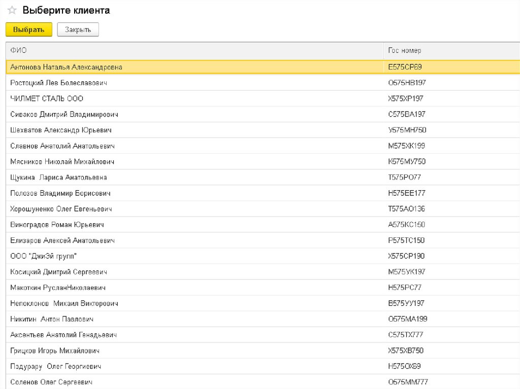Select Виноградов Роман Юрьевич row
Image resolution: width=520 pixels, height=389 pixels.
pyautogui.click(x=57, y=225)
